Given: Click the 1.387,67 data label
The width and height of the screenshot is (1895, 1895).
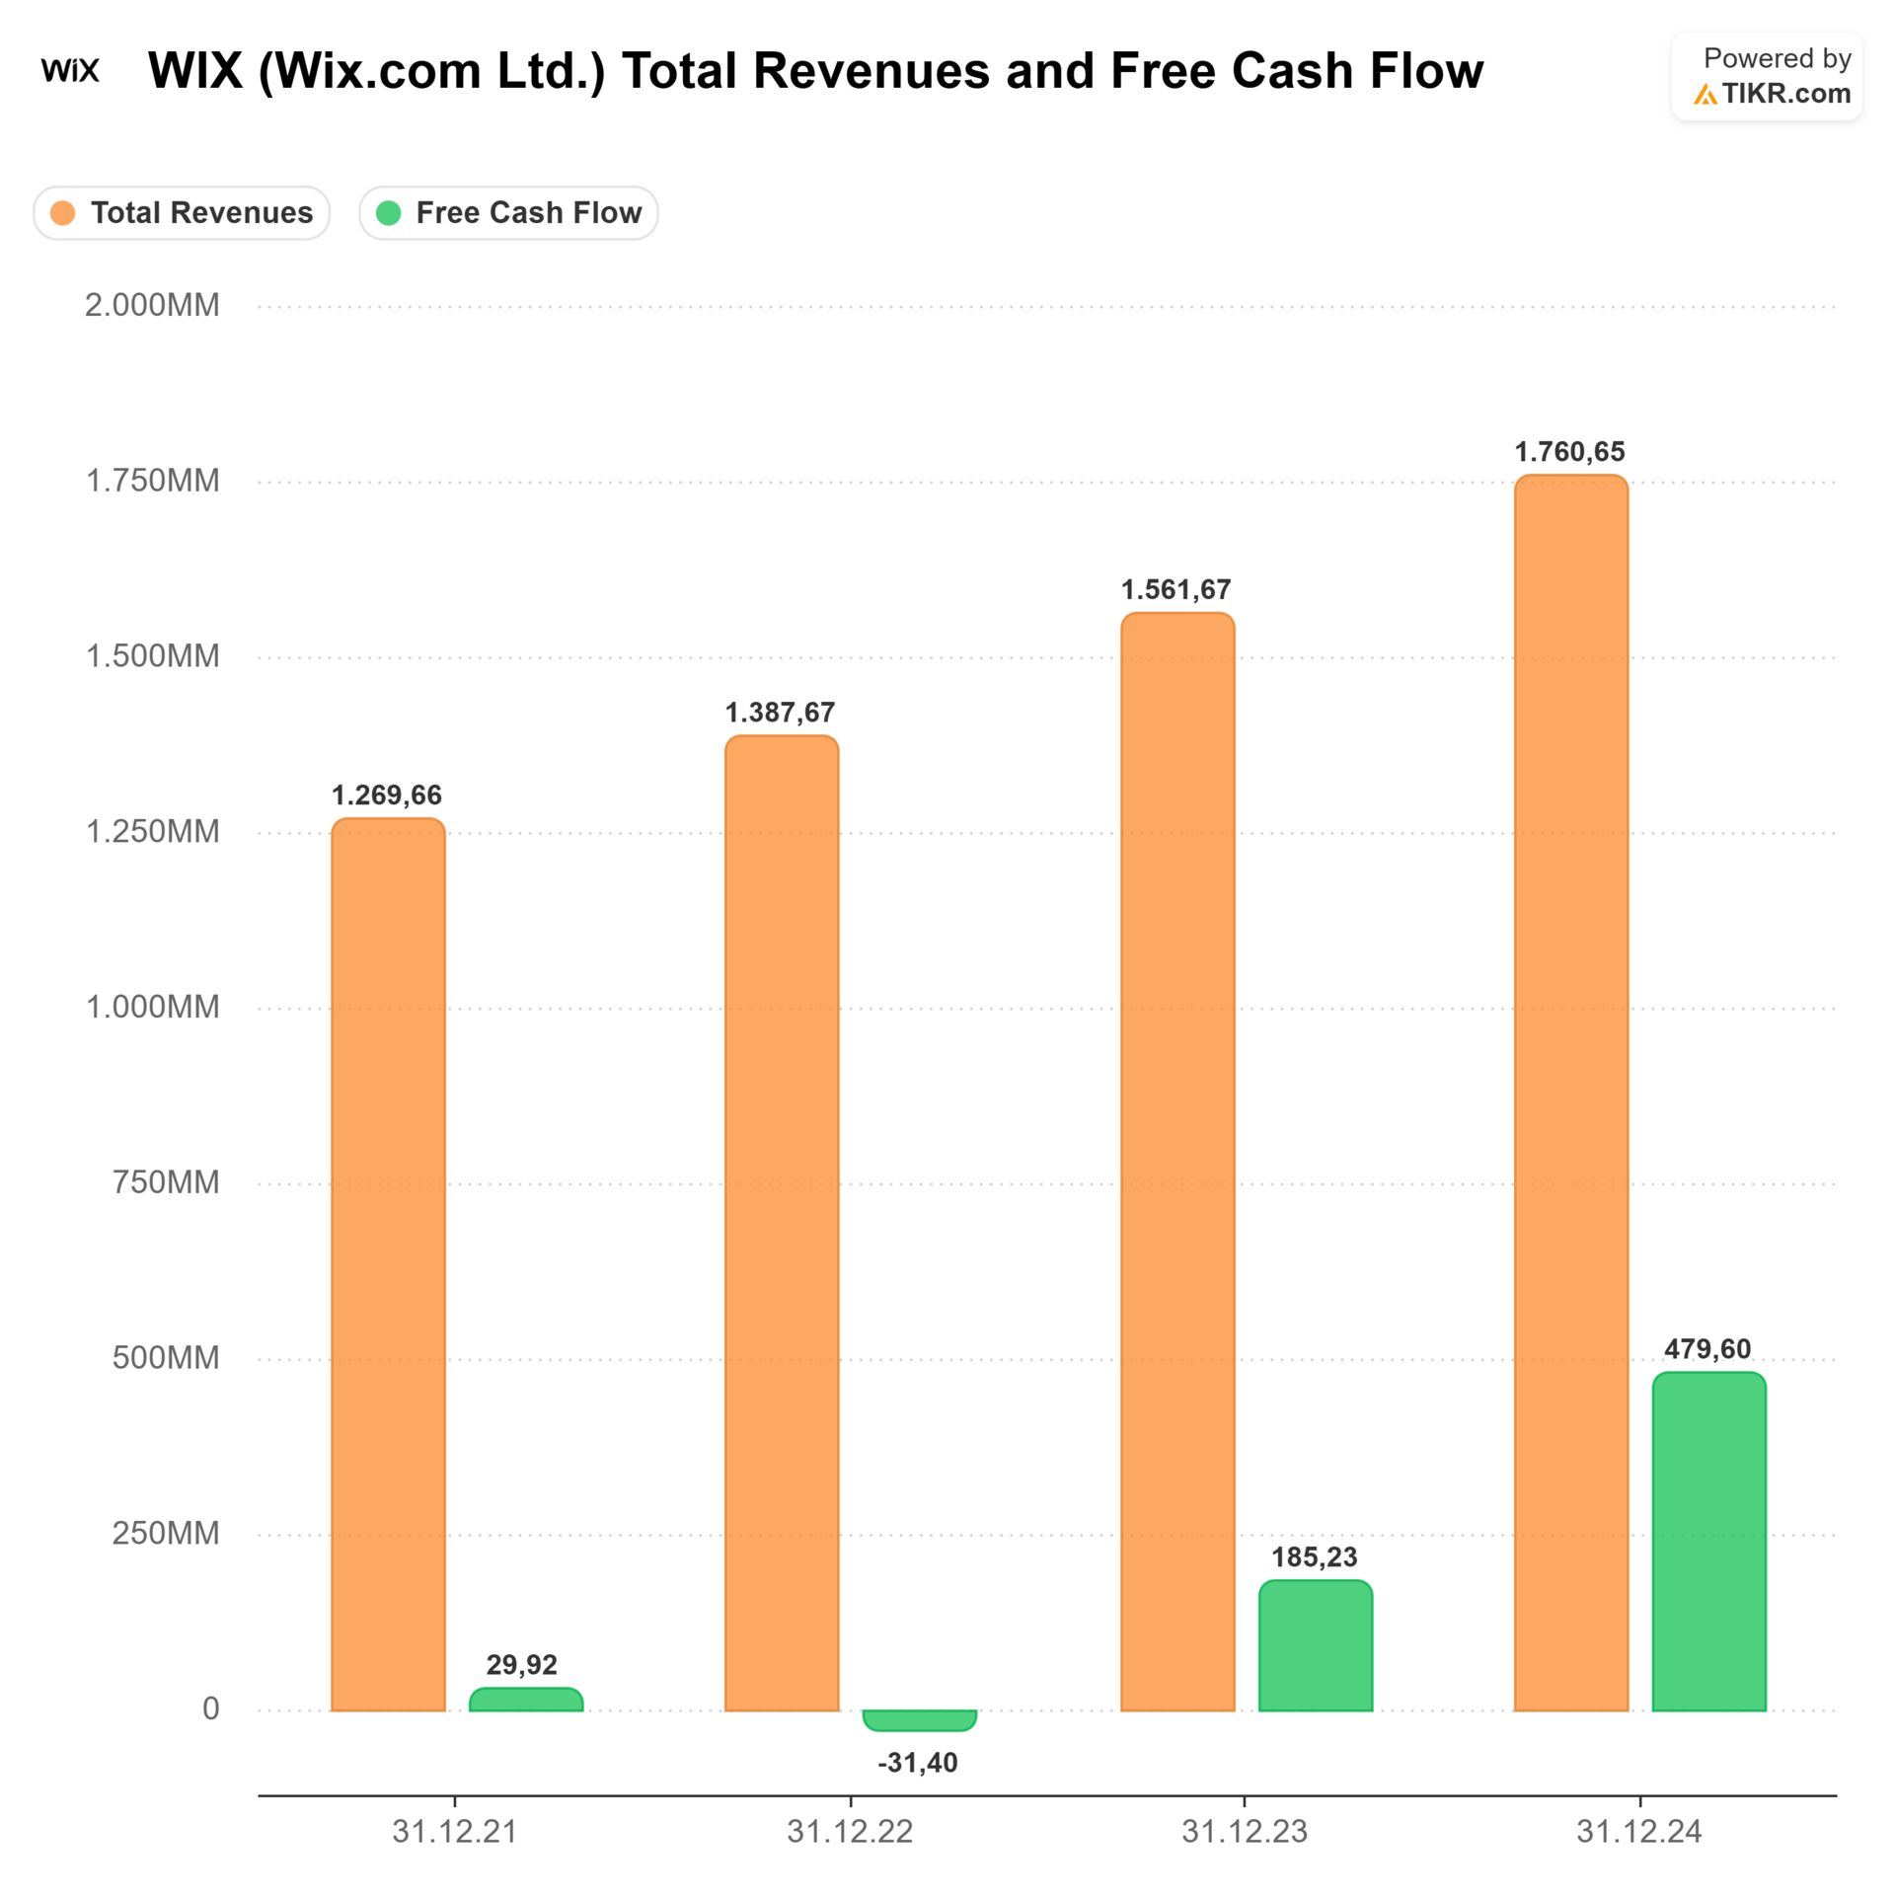Looking at the screenshot, I should click(780, 713).
